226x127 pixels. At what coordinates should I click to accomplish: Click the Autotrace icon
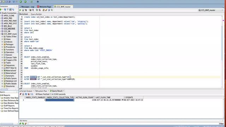click(30, 10)
